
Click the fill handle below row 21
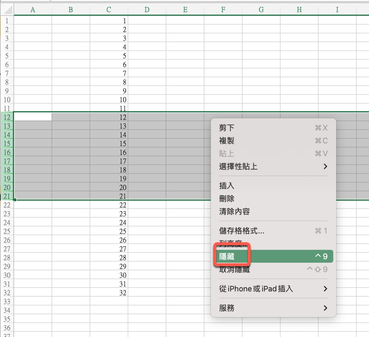pos(15,200)
